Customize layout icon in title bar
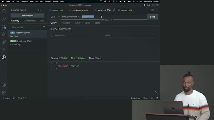This screenshot has width=214, height=120. (157, 5)
